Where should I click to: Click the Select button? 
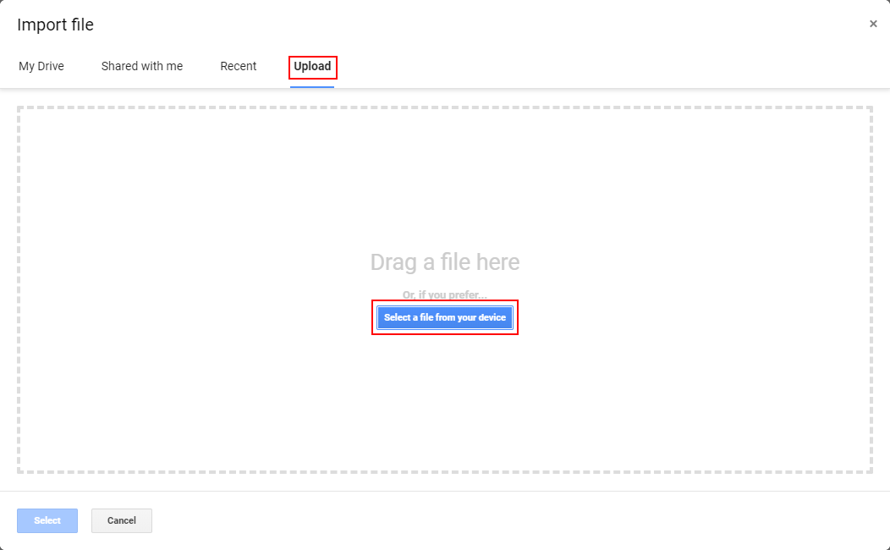tap(47, 520)
